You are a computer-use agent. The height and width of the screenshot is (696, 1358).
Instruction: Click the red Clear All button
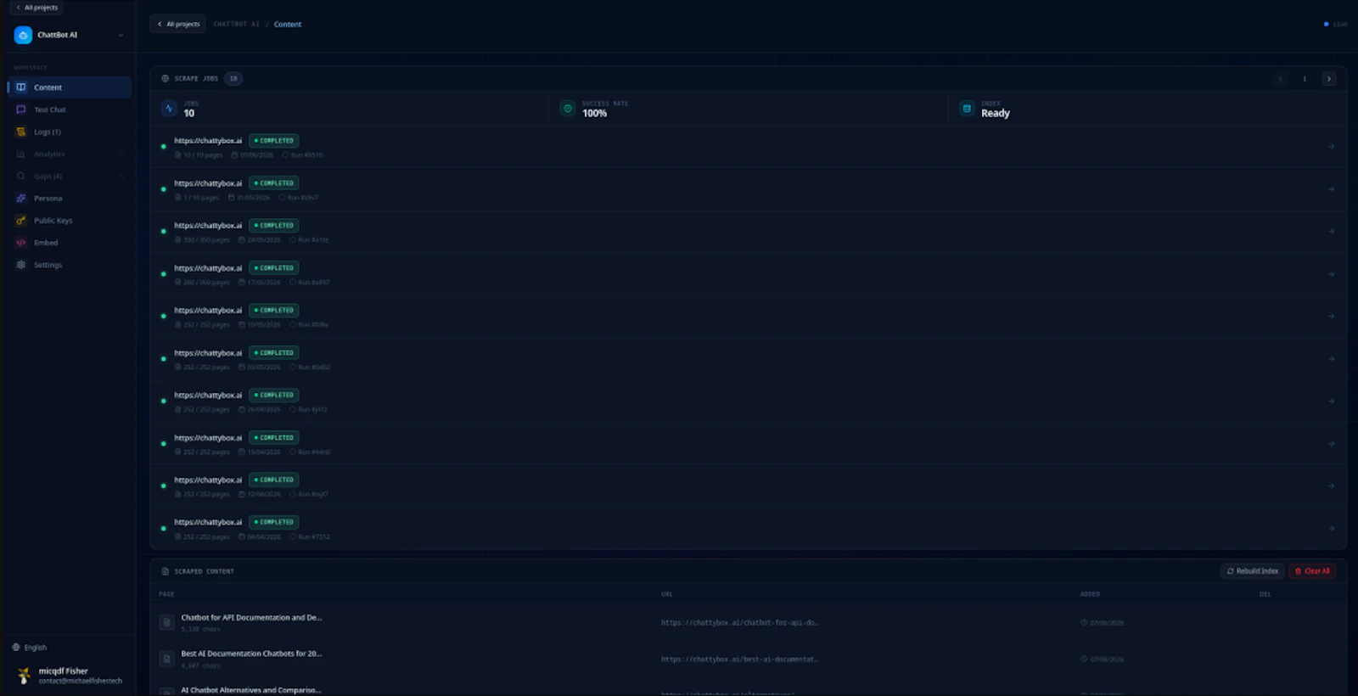coord(1312,571)
